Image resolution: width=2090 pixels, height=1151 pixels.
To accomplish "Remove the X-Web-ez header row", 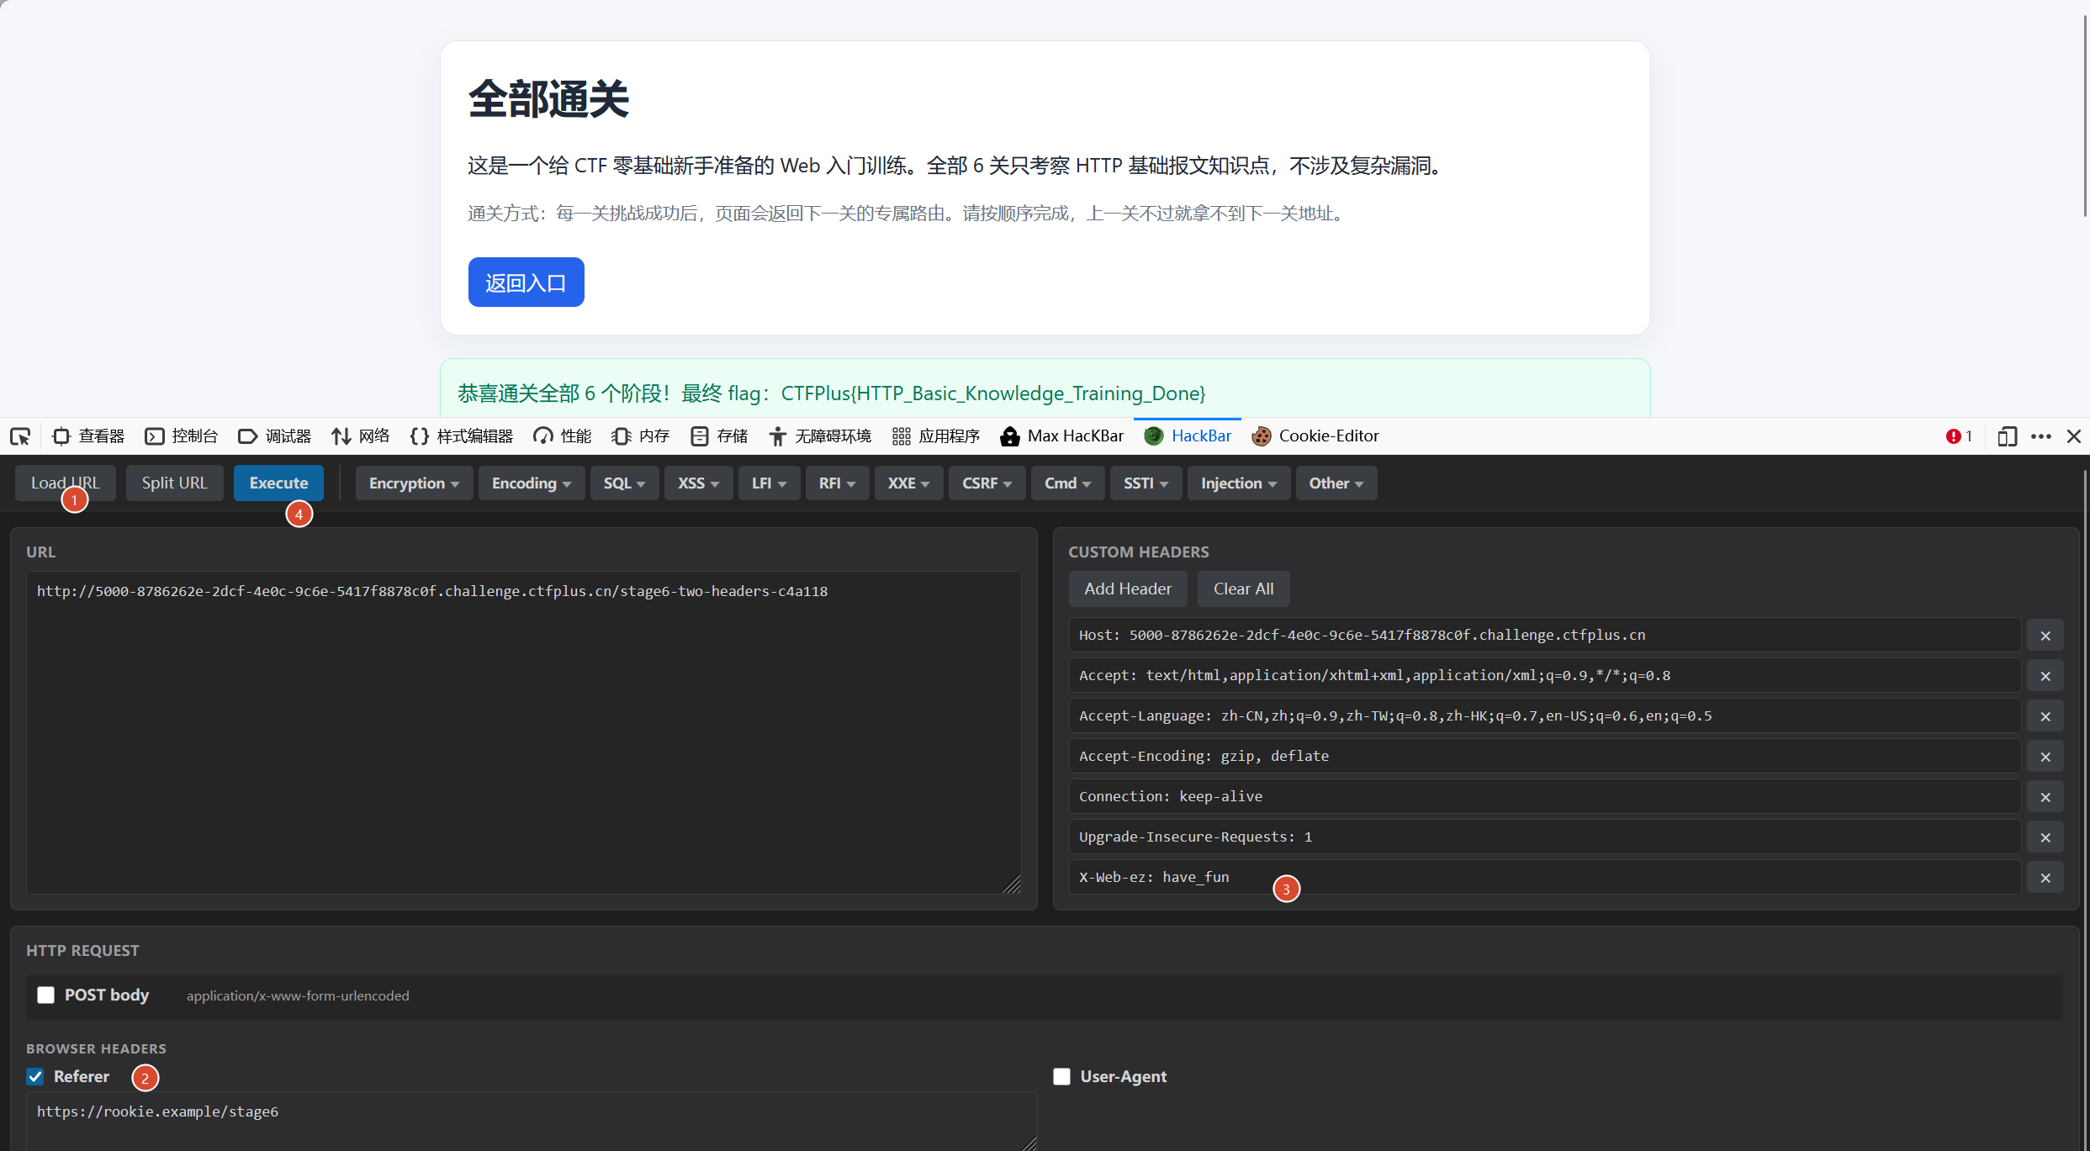I will (x=2045, y=878).
